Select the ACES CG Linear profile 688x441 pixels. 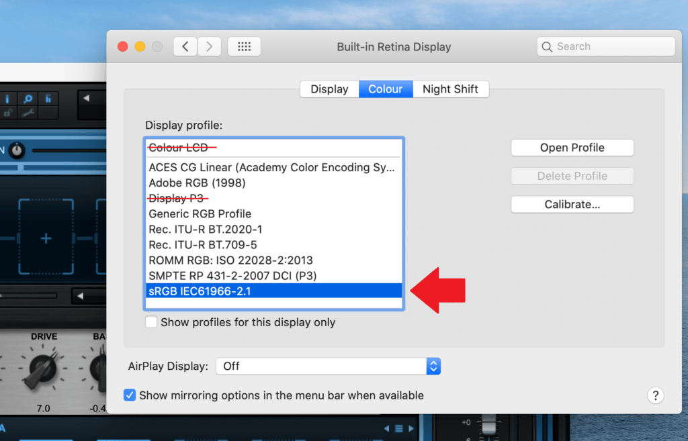coord(274,167)
